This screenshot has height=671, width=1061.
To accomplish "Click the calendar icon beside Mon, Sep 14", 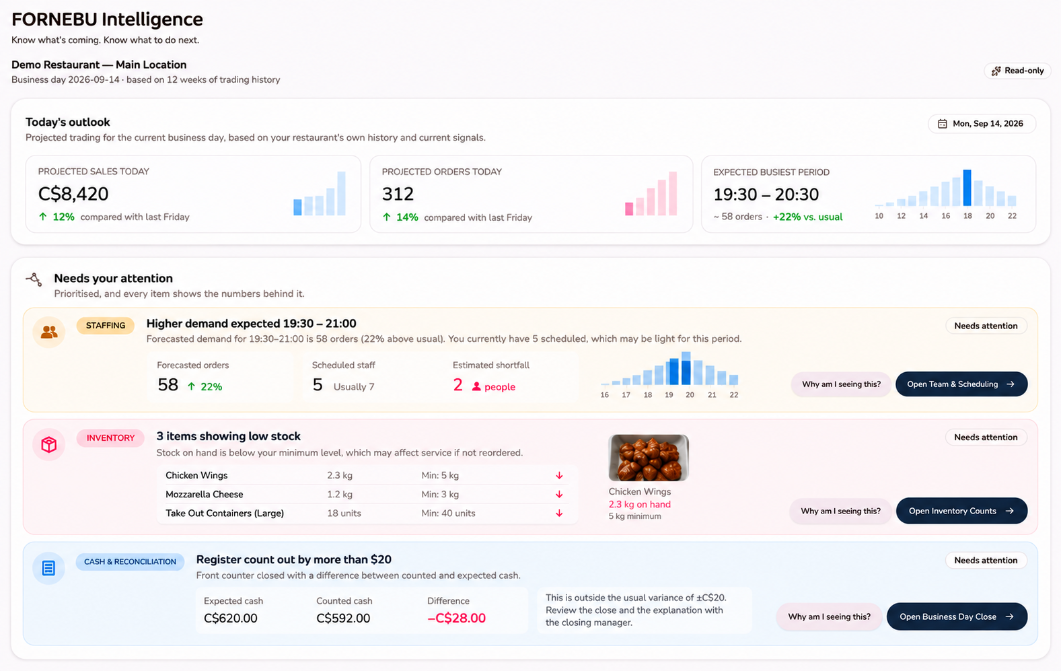I will click(943, 124).
